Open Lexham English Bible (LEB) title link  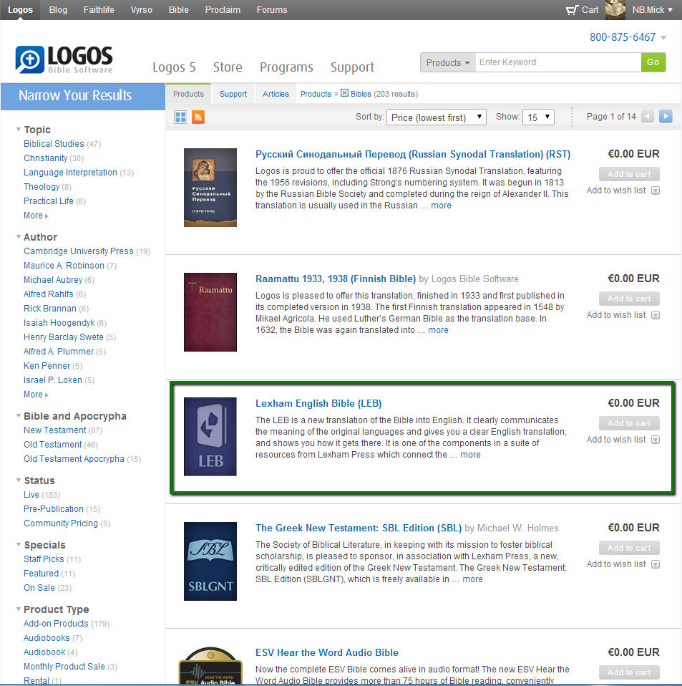pos(318,403)
